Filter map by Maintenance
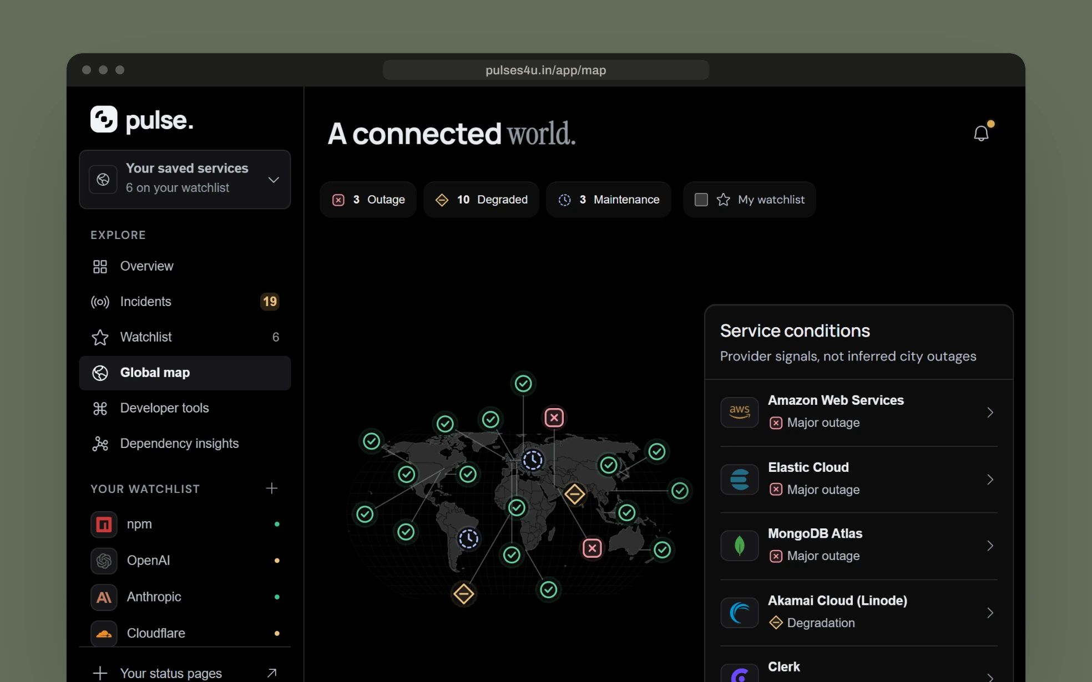Screen dimensions: 1092x682 pyautogui.click(x=608, y=200)
